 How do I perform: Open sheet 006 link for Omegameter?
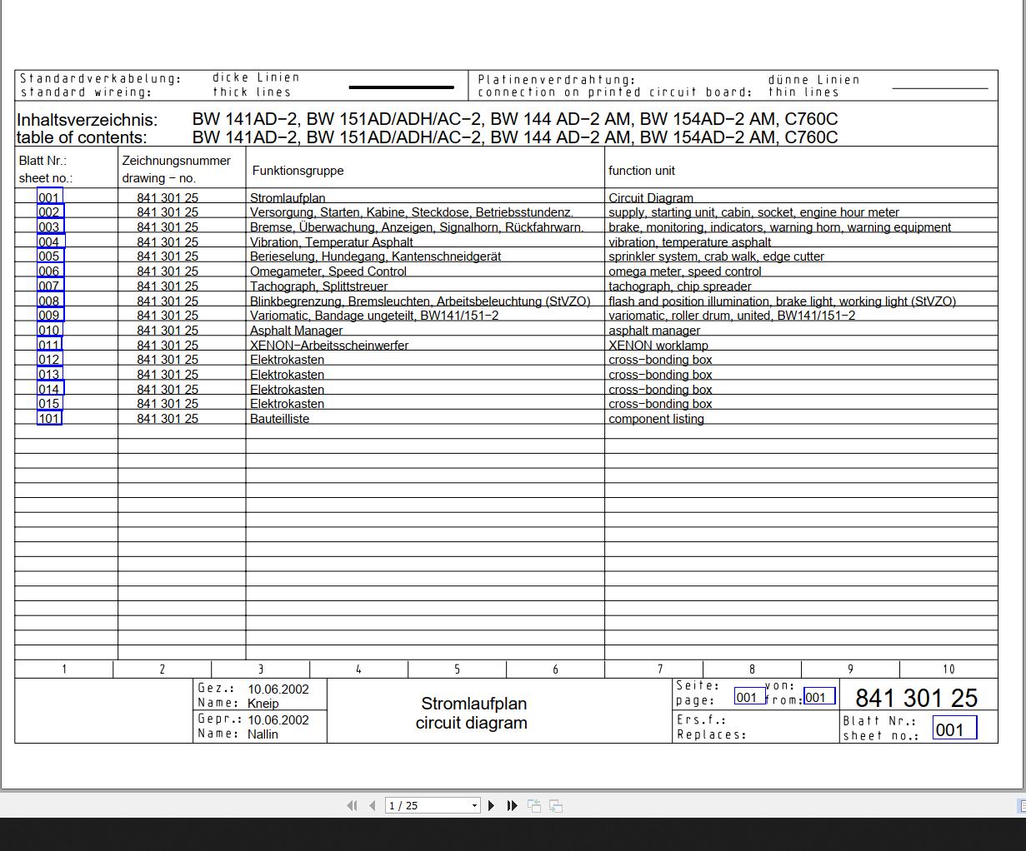(49, 271)
